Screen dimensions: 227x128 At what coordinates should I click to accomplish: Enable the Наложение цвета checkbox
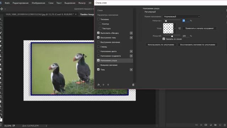[x=99, y=51]
